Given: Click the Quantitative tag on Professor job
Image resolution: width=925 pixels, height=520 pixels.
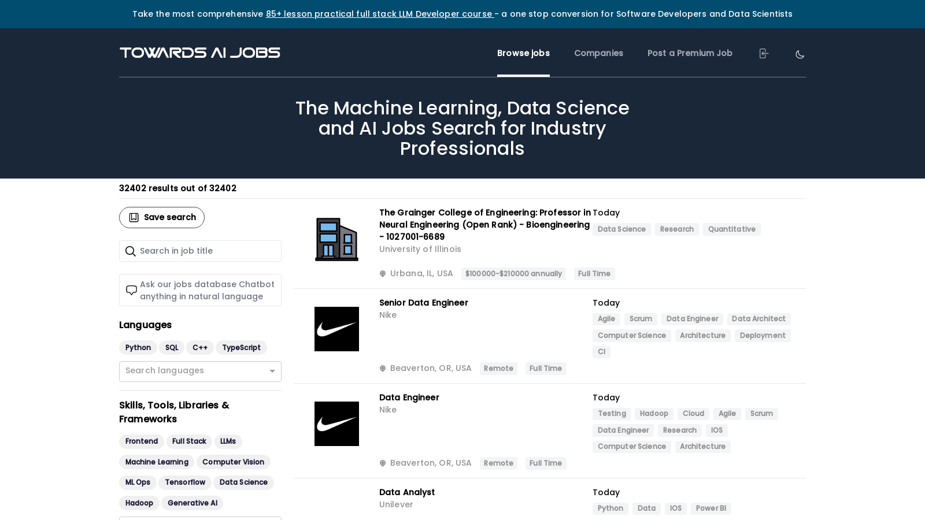Looking at the screenshot, I should 732,229.
